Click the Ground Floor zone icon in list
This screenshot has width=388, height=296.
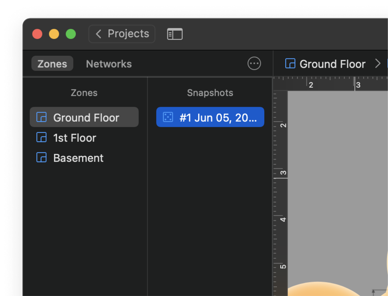tap(42, 117)
